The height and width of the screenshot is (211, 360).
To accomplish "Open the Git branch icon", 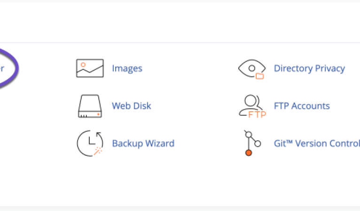I will 252,143.
